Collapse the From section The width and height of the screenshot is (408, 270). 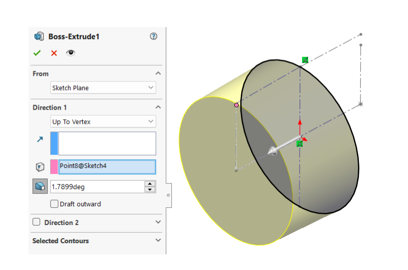point(158,73)
